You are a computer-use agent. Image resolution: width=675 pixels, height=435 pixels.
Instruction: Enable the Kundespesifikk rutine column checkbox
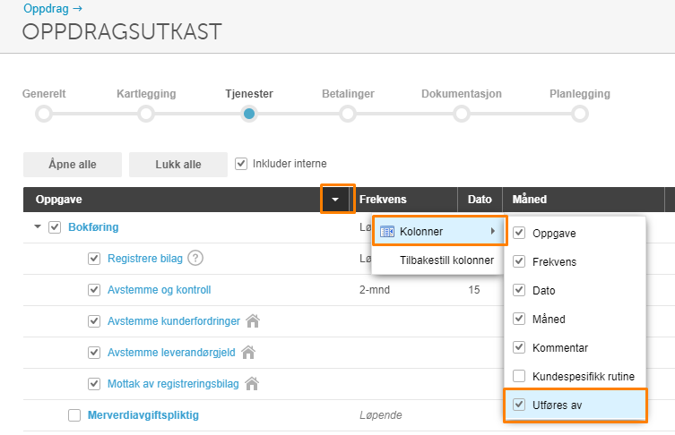pos(519,376)
